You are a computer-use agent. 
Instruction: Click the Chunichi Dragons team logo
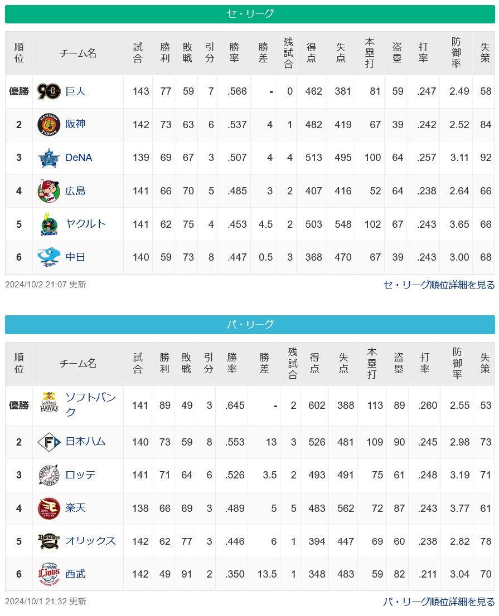[49, 257]
